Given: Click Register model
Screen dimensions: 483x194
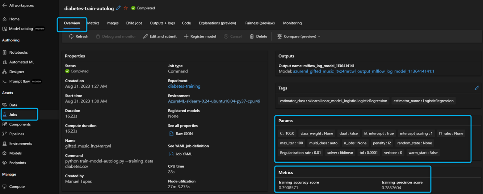Looking at the screenshot, I should coord(200,36).
